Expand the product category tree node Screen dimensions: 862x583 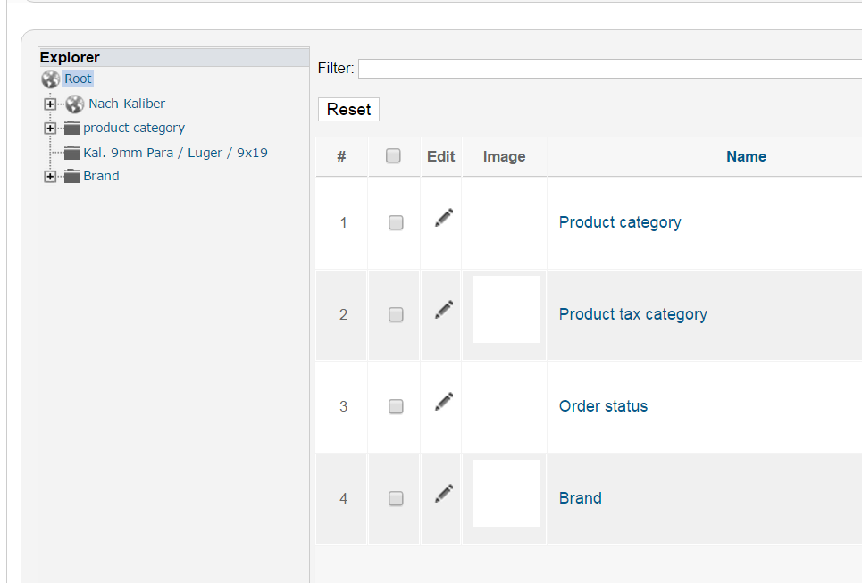pos(50,128)
